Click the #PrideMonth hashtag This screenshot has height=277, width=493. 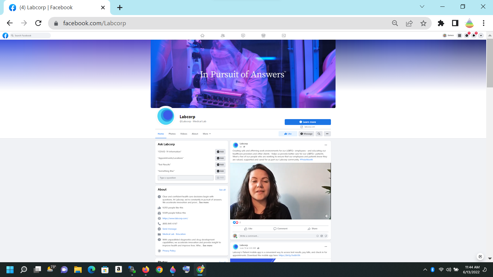coord(306,160)
